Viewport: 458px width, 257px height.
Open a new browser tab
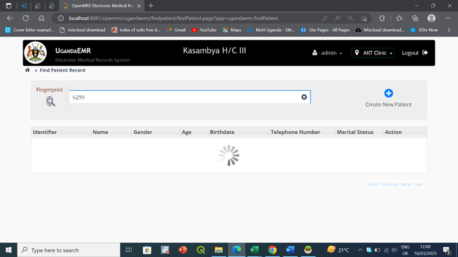point(151,5)
